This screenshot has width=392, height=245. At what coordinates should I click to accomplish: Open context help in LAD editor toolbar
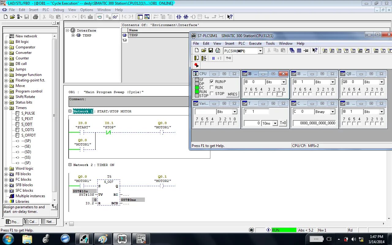click(230, 17)
